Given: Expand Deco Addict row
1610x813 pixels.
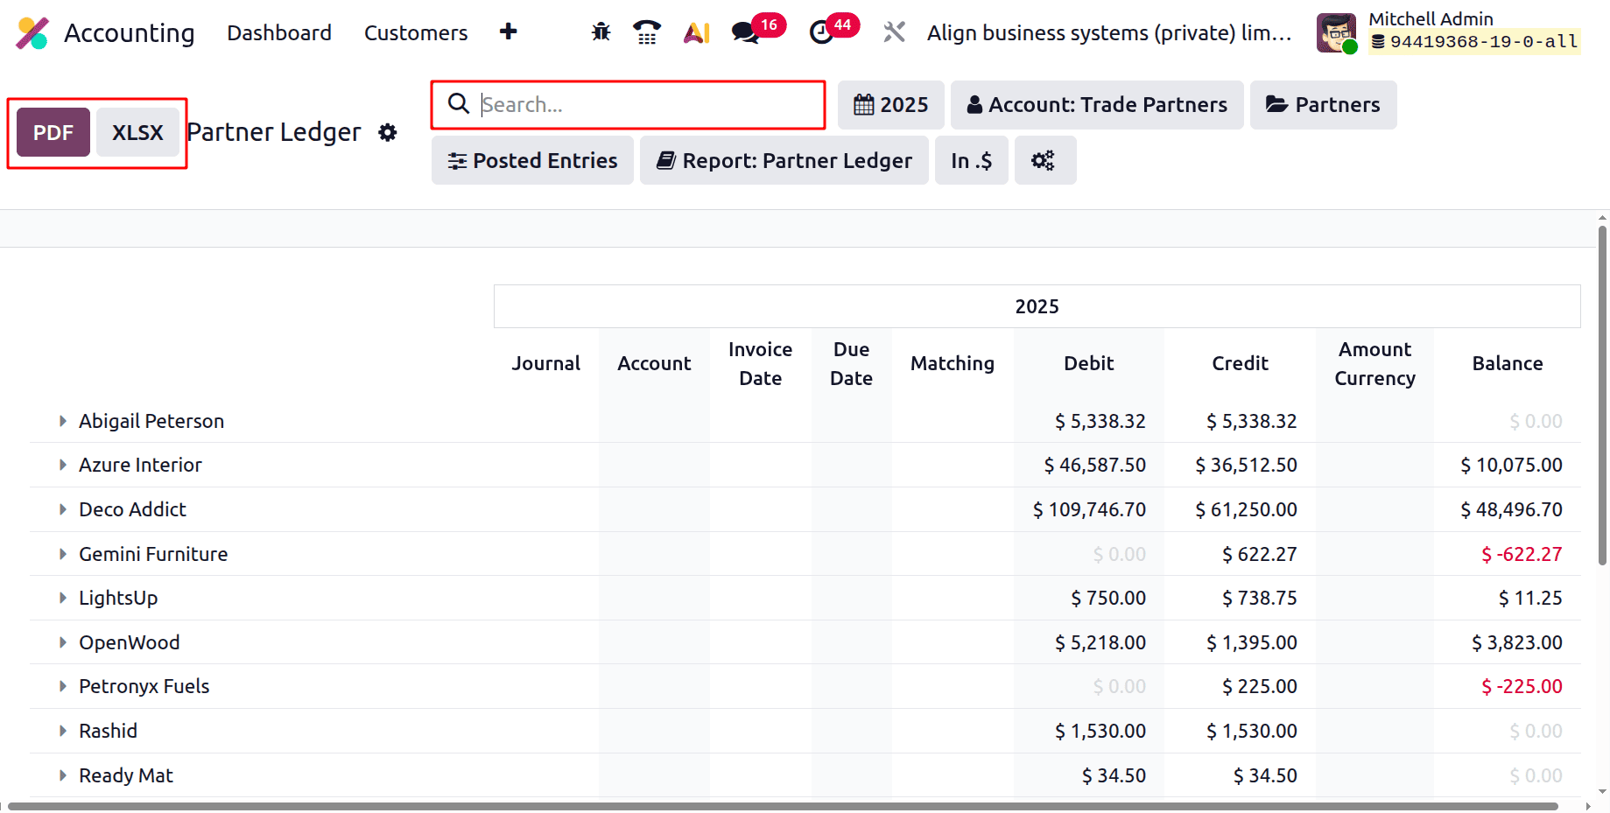Looking at the screenshot, I should (x=63, y=509).
